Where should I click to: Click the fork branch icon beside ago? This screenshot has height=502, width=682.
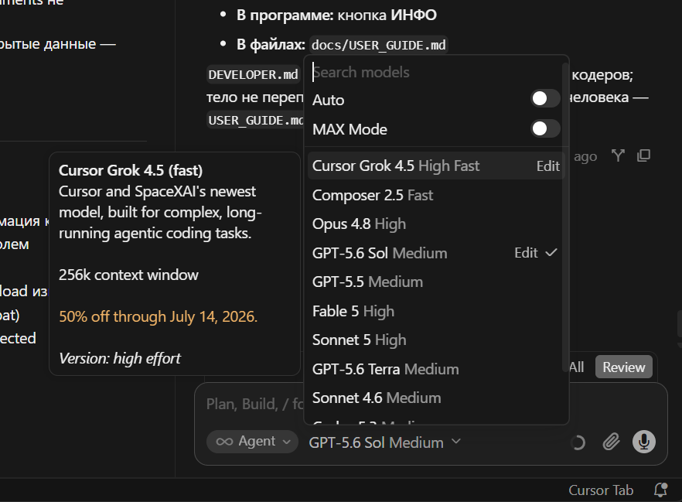[618, 155]
